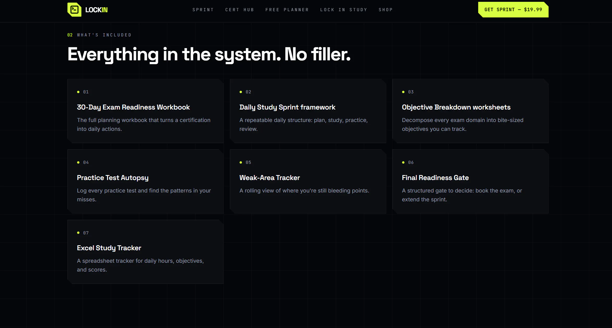Click the description 'Log every practice test'
The image size is (612, 328).
coord(144,195)
